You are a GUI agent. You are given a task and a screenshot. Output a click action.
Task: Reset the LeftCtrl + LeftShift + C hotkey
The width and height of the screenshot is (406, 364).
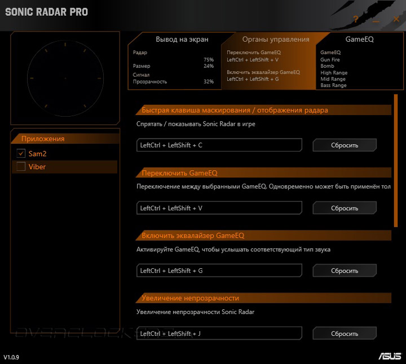(x=345, y=145)
